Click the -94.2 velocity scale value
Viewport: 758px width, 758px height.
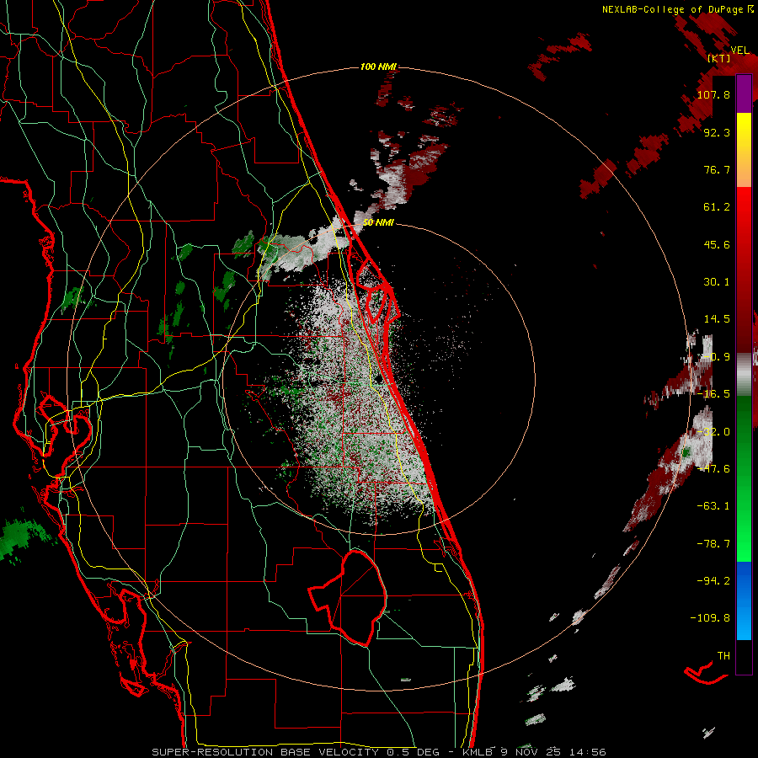pyautogui.click(x=713, y=581)
